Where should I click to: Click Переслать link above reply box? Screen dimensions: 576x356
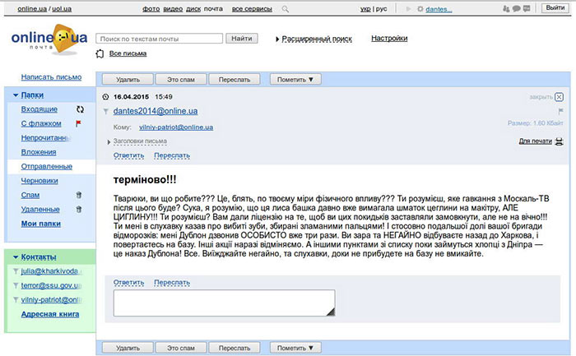(x=172, y=282)
